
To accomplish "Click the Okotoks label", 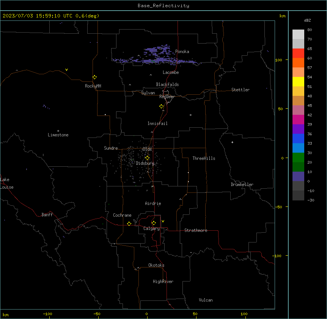I will click(x=156, y=265).
